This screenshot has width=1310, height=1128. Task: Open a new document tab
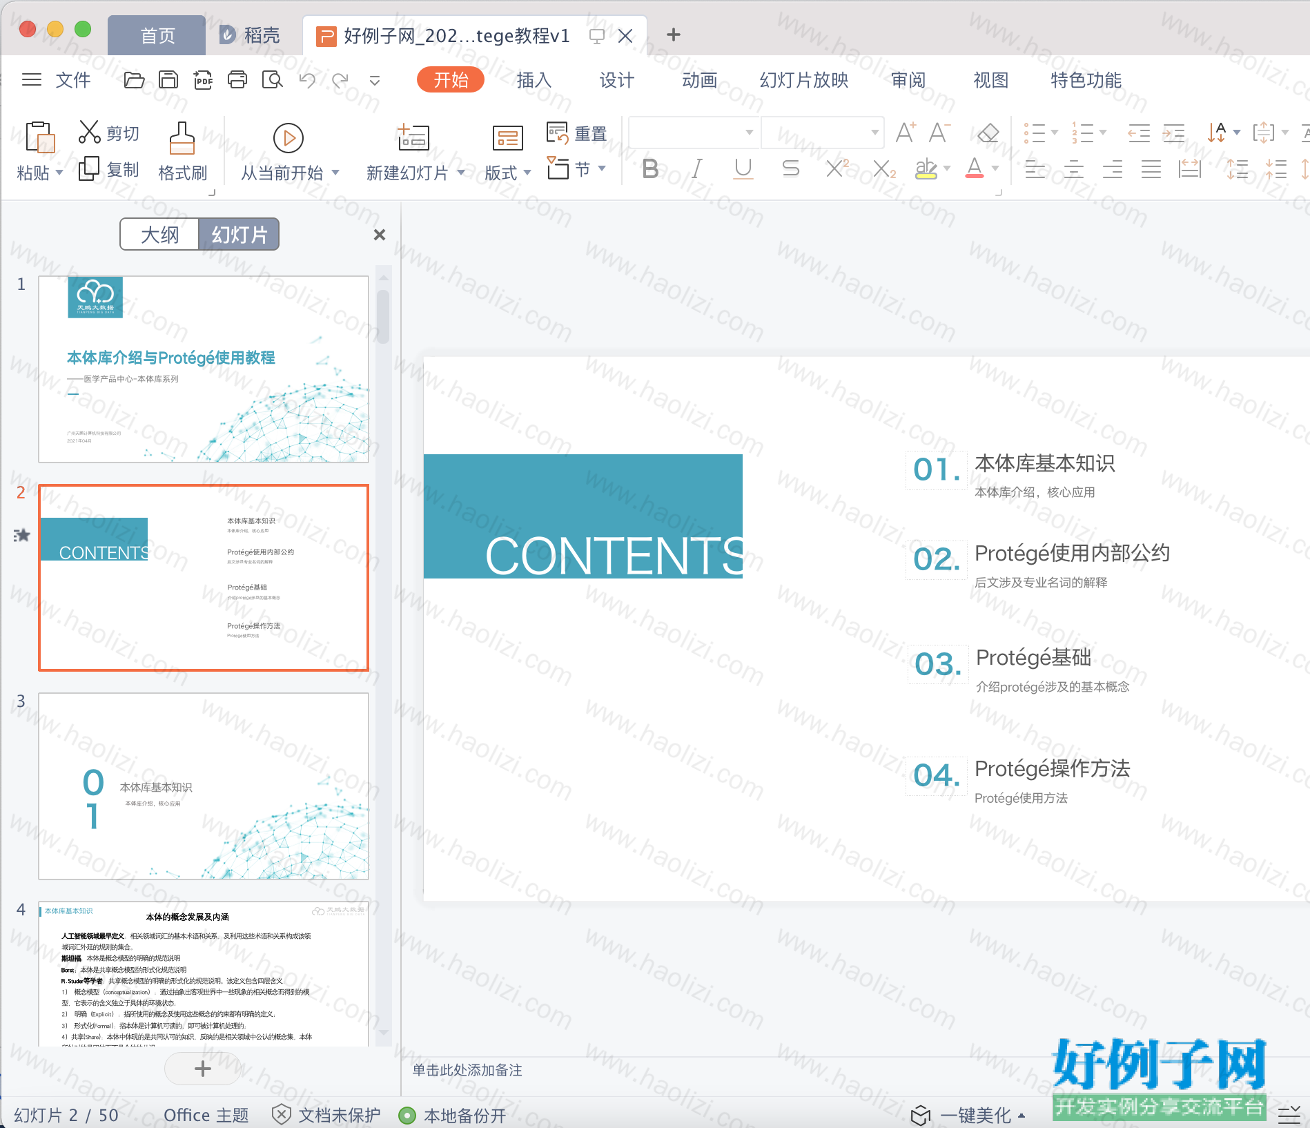674,35
